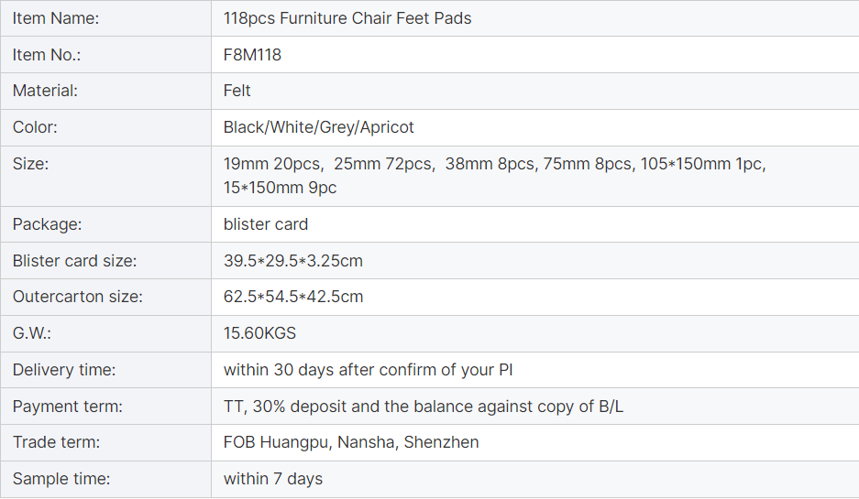Click the gross weight value 15.60KGS
This screenshot has height=499, width=859.
(x=259, y=333)
